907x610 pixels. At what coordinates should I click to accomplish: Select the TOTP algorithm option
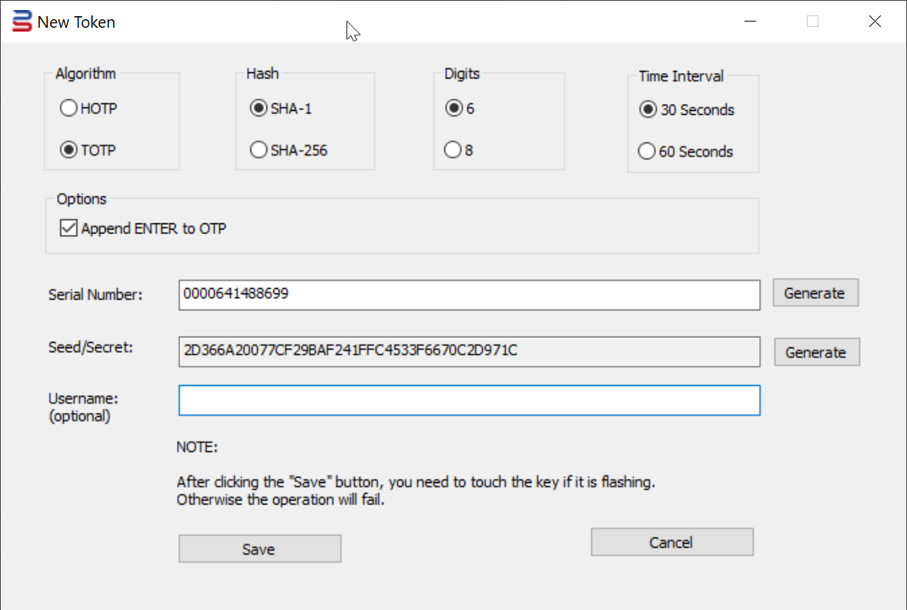69,150
